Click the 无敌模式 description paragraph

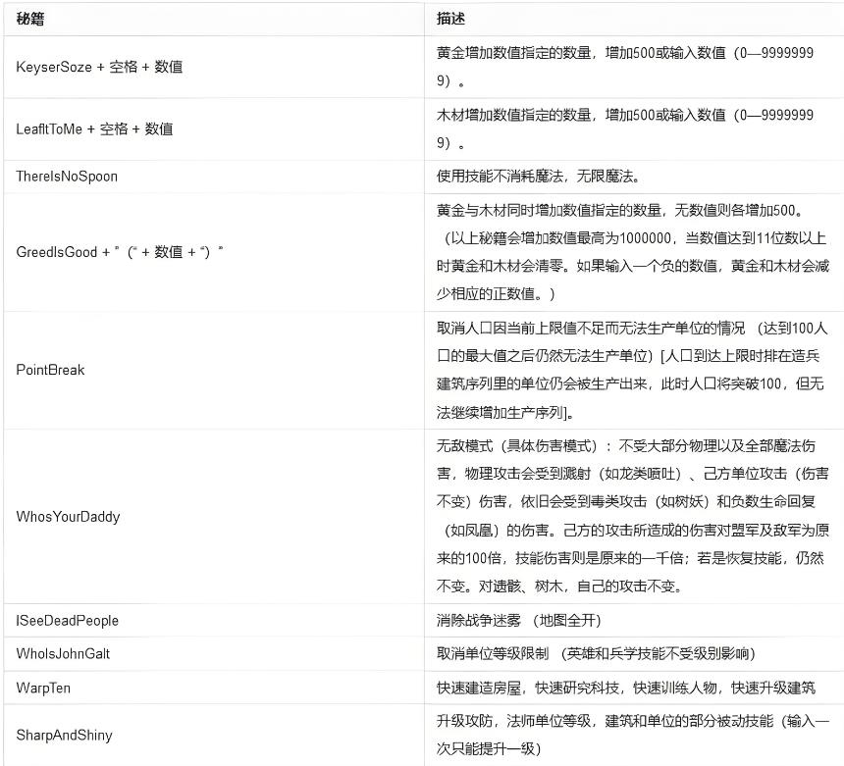pyautogui.click(x=632, y=516)
